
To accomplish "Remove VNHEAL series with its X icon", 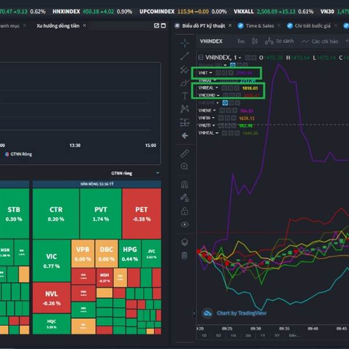I will point(237,133).
